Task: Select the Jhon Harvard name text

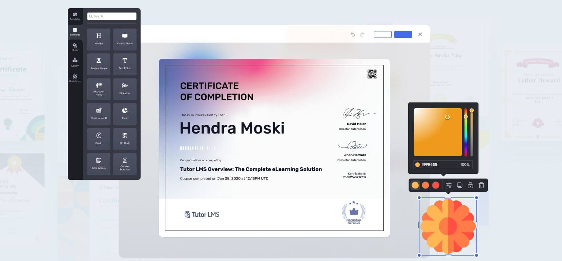Action: pos(355,155)
